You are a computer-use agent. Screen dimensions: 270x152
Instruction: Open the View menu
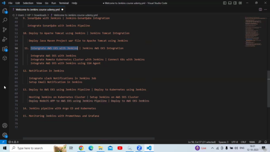coord(39,3)
